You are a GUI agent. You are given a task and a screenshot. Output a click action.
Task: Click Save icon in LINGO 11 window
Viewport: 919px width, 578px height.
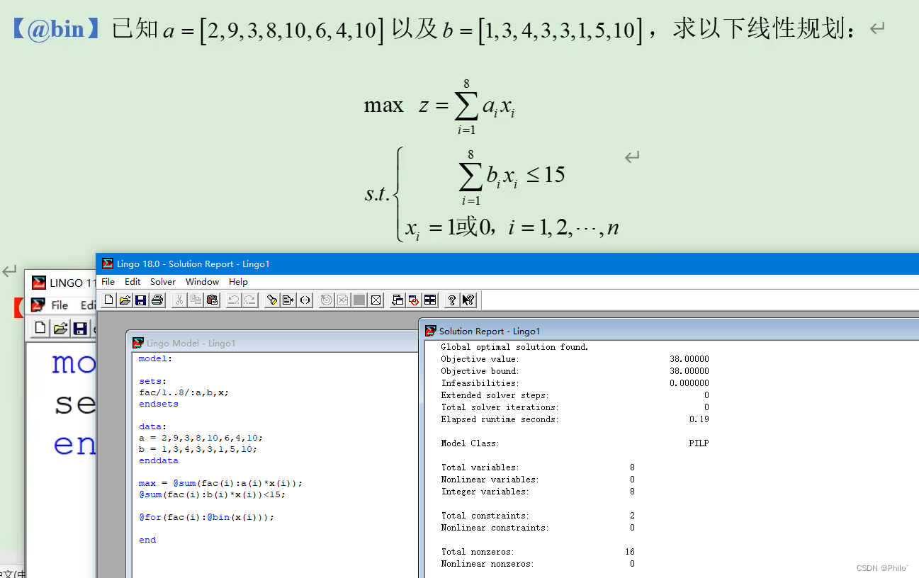click(80, 328)
